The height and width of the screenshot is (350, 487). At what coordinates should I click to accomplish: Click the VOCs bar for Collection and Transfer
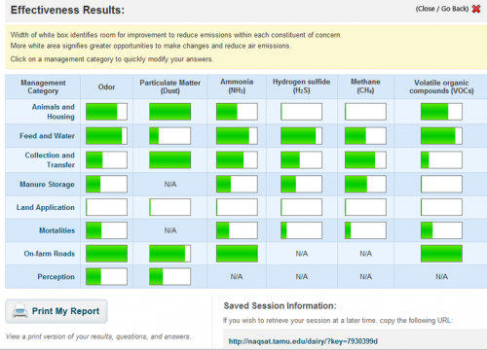point(441,159)
